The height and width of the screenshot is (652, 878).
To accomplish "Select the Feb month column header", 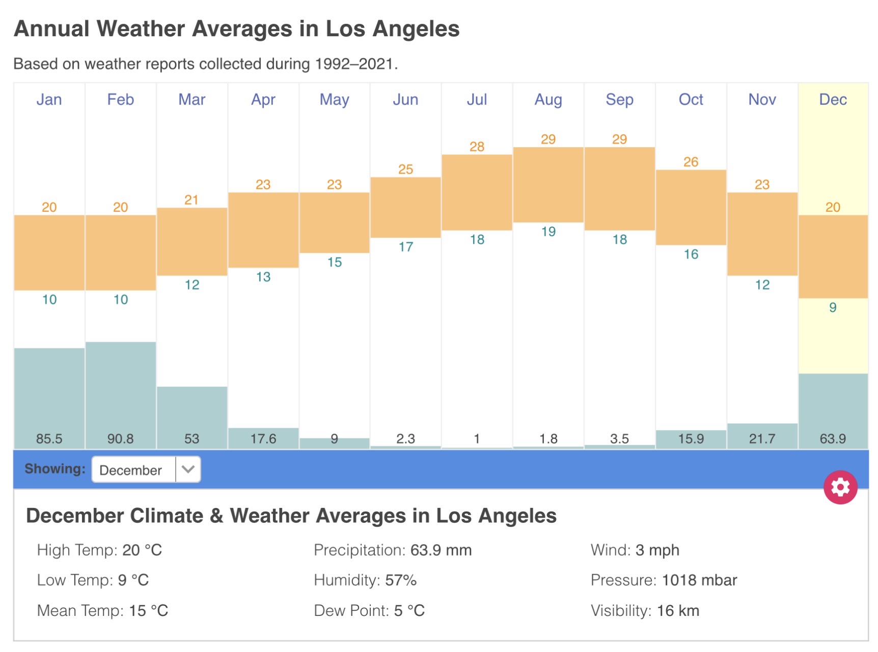I will pyautogui.click(x=120, y=99).
